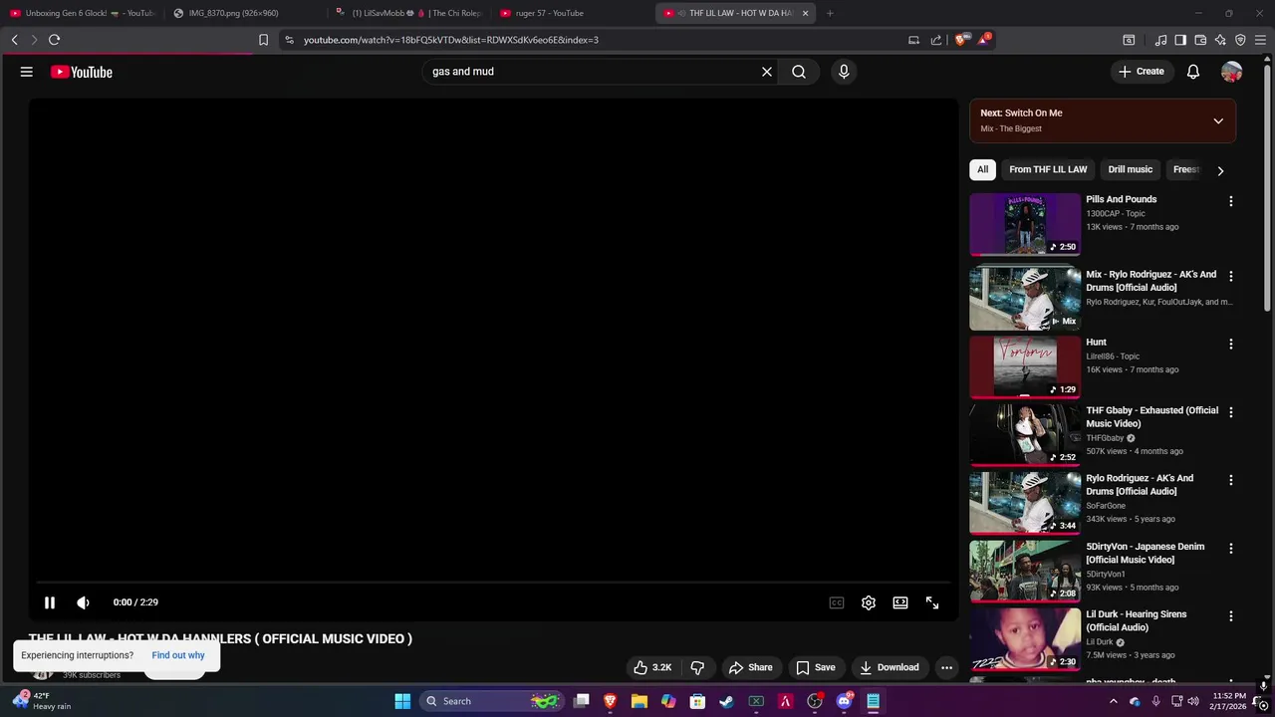This screenshot has width=1275, height=717.
Task: Clear the 'gas and mud' search text
Action: pyautogui.click(x=767, y=72)
